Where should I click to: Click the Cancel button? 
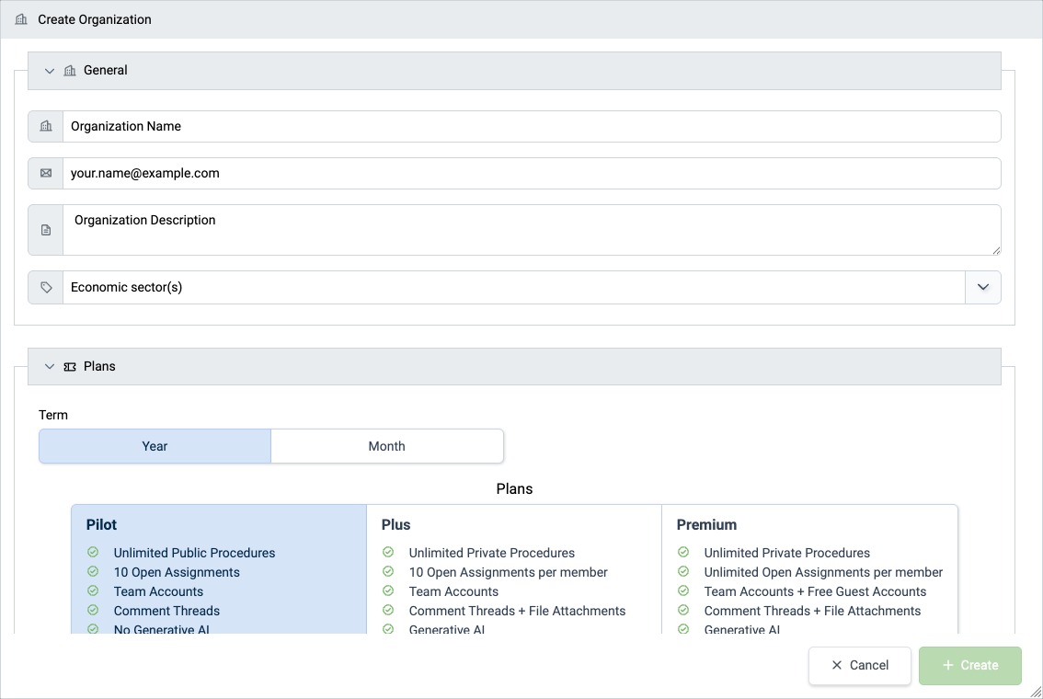[860, 665]
